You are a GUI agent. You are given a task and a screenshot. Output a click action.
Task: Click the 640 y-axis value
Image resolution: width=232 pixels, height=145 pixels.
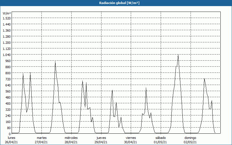[x=8, y=85]
